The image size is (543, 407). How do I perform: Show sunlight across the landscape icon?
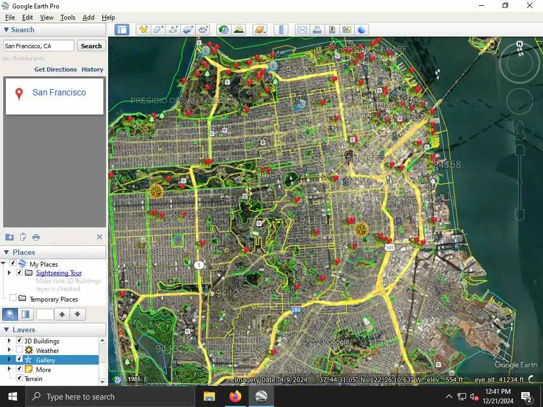coord(239,30)
